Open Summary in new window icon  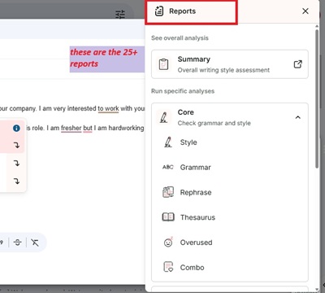pos(297,64)
